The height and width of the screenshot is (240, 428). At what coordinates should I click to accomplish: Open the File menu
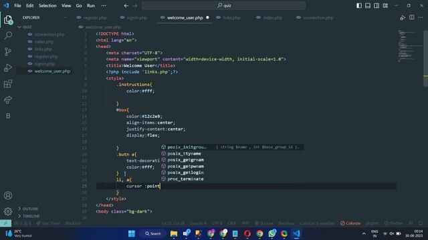pyautogui.click(x=17, y=5)
